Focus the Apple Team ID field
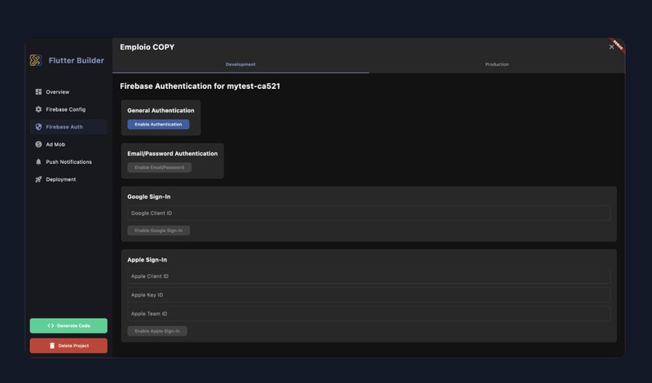652x383 pixels. tap(368, 314)
